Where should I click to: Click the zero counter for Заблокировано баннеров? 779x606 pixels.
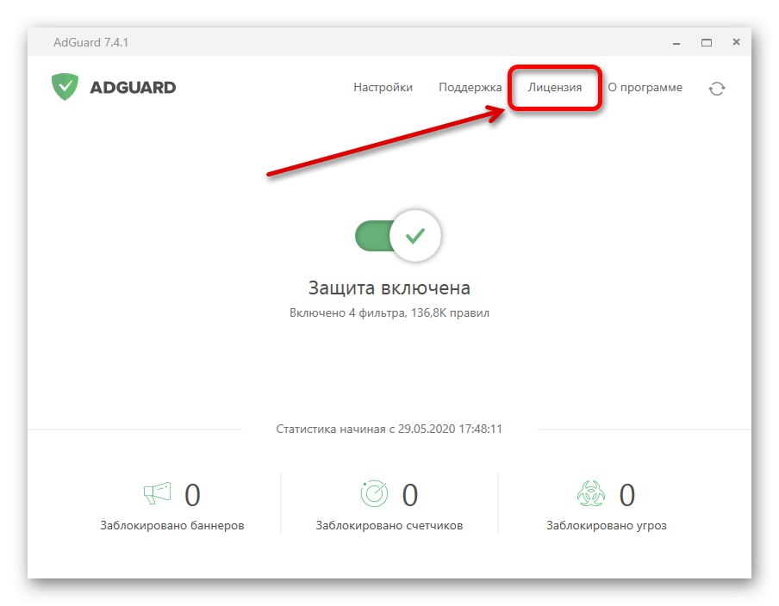coord(194,494)
